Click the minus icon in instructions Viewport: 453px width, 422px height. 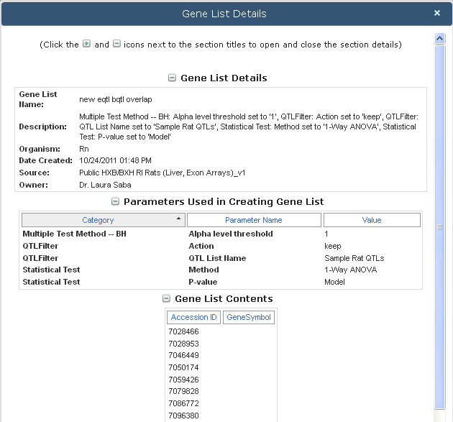click(x=116, y=44)
